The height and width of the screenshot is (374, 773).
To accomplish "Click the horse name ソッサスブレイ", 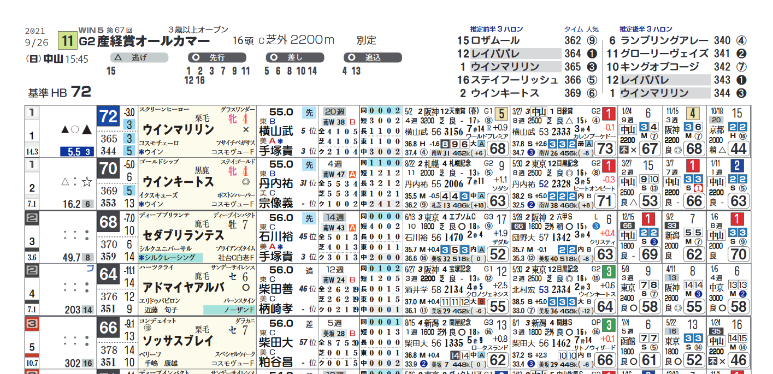I will [178, 340].
